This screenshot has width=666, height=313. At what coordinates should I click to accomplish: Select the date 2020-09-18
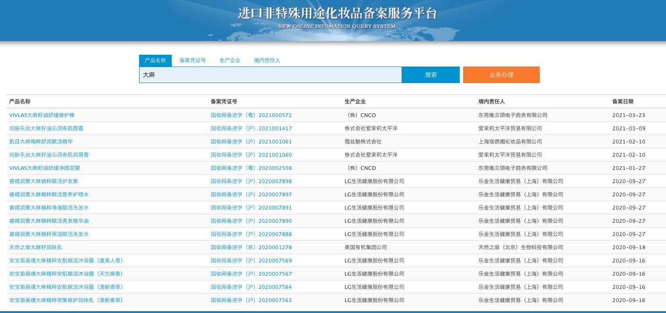(629, 247)
